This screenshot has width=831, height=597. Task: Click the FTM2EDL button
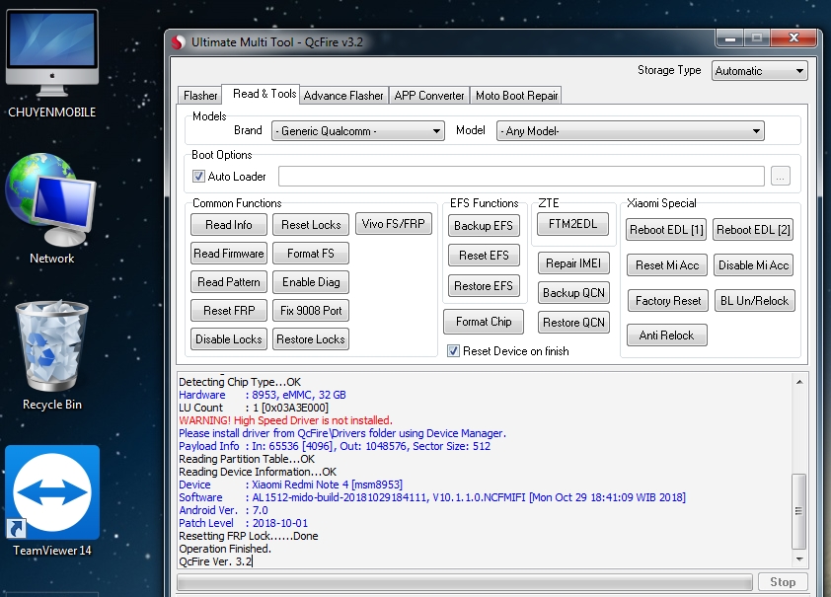coord(572,224)
